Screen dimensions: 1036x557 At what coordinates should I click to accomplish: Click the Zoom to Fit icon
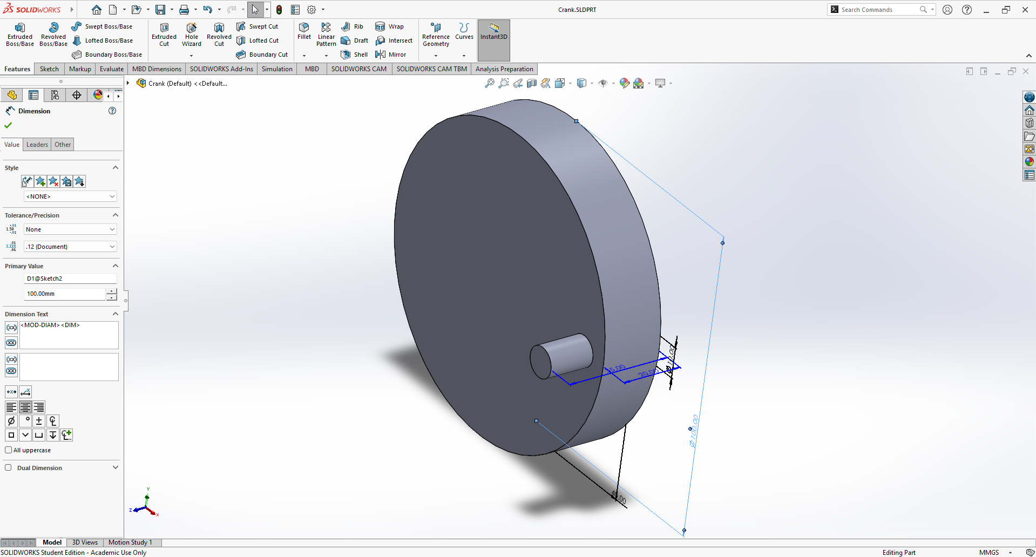(489, 83)
